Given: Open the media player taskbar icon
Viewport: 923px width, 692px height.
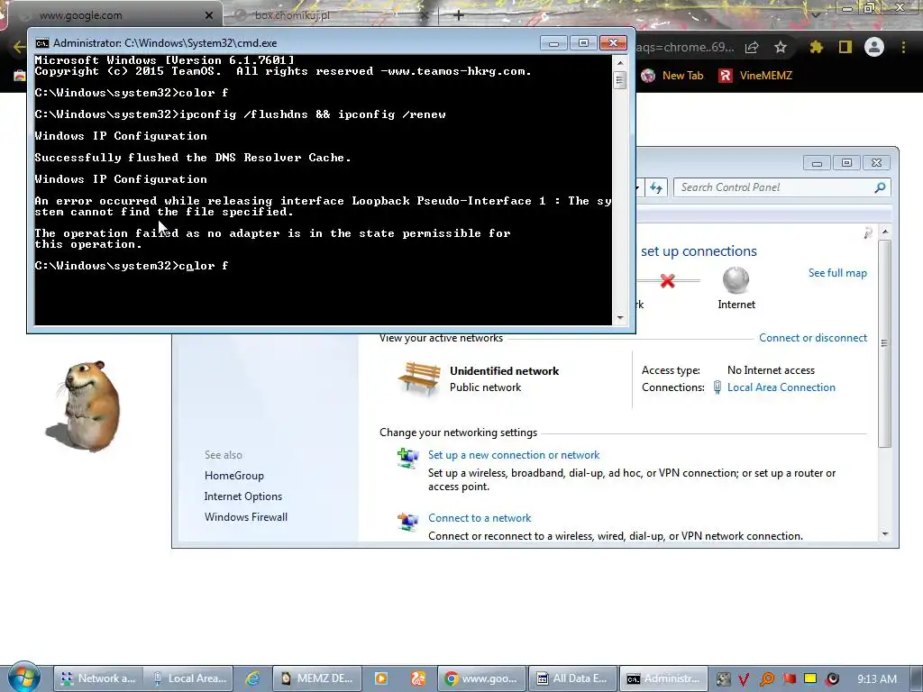Looking at the screenshot, I should (381, 678).
